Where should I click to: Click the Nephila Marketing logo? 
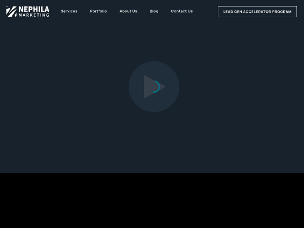click(27, 12)
